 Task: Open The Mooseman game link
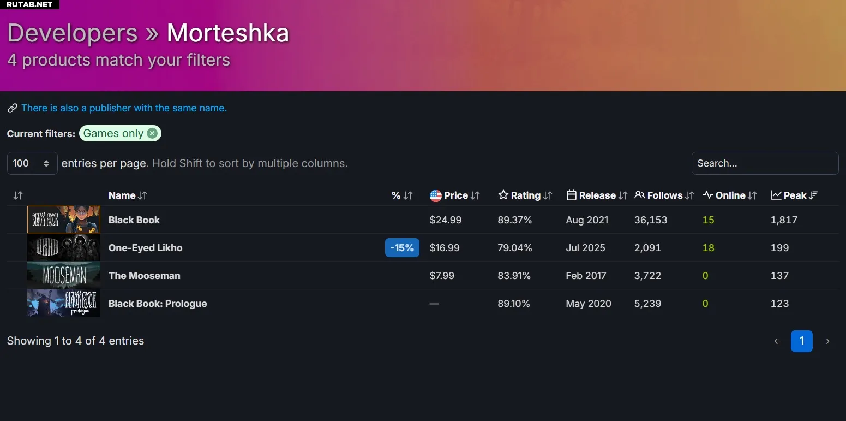point(145,276)
